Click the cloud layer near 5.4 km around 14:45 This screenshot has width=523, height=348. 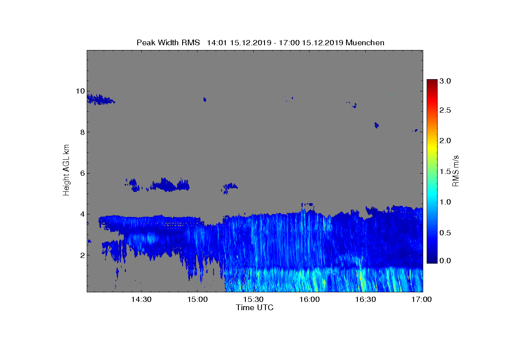tap(170, 185)
